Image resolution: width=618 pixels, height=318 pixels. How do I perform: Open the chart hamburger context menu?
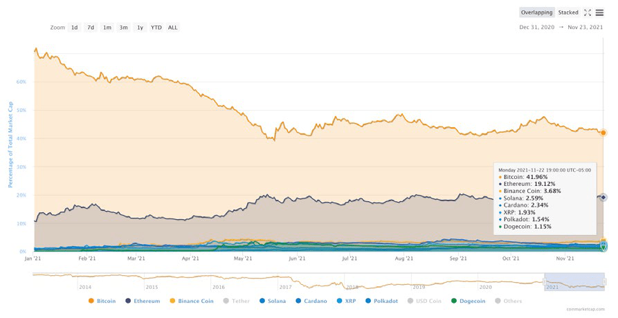point(599,12)
